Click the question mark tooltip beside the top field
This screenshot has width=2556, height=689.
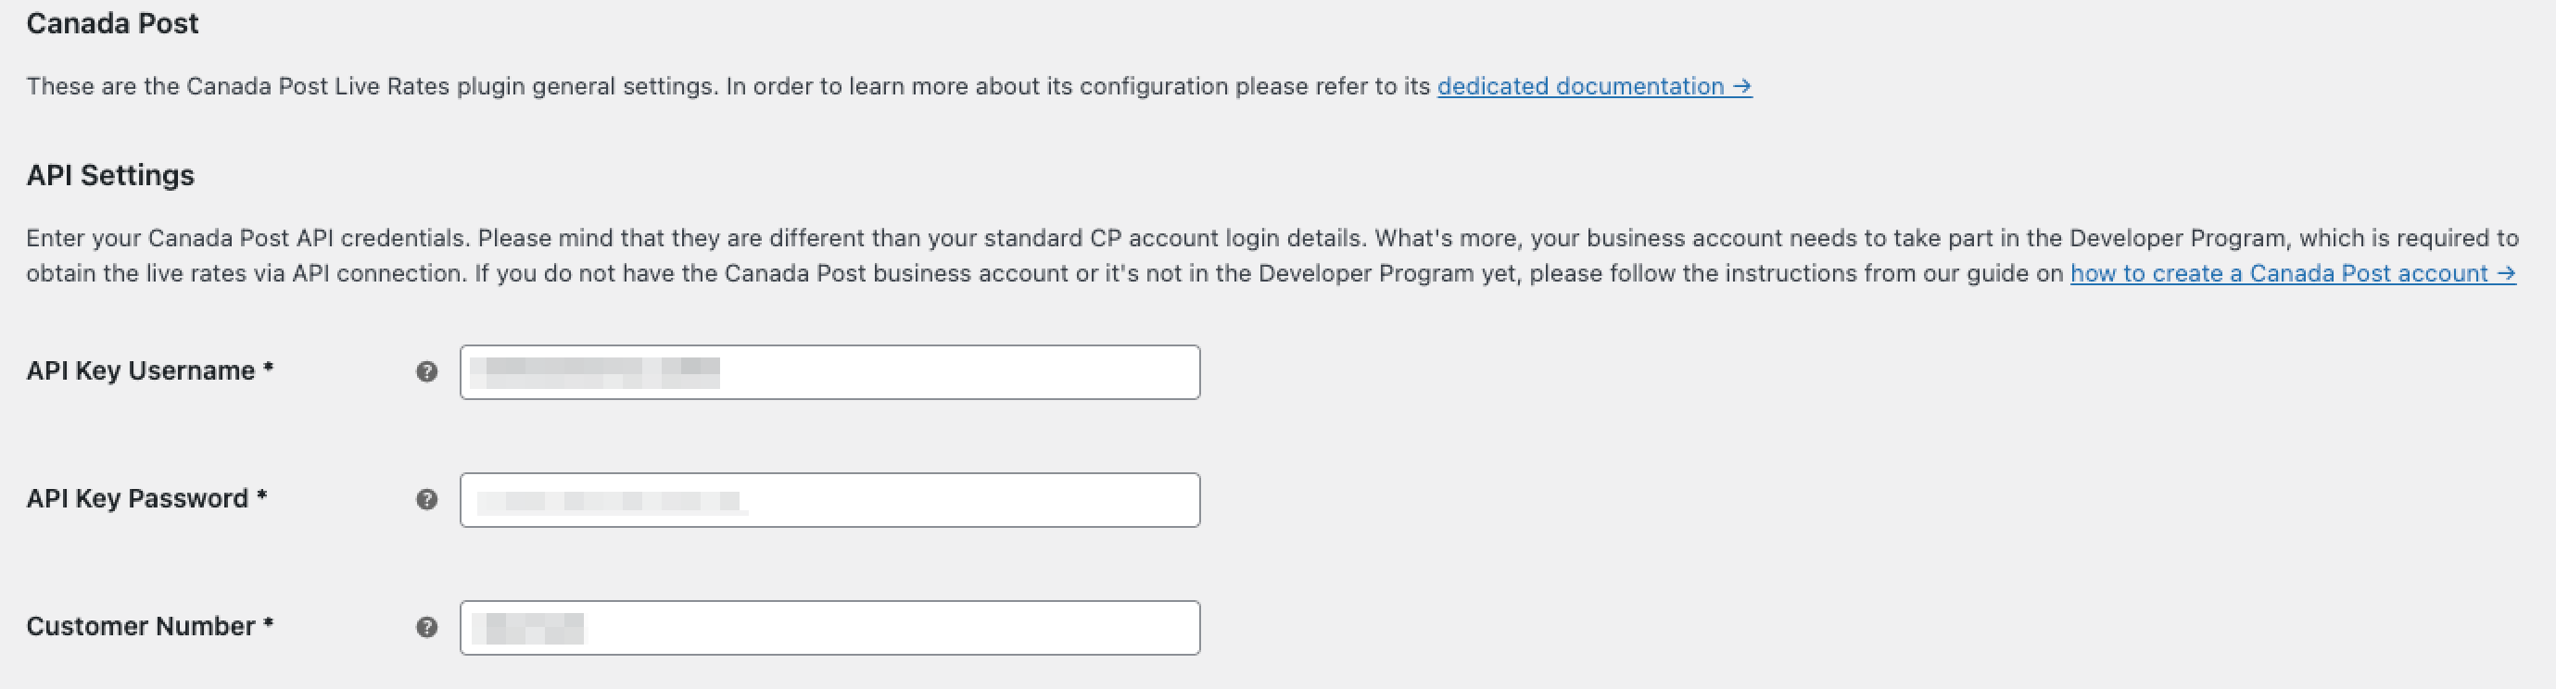426,373
